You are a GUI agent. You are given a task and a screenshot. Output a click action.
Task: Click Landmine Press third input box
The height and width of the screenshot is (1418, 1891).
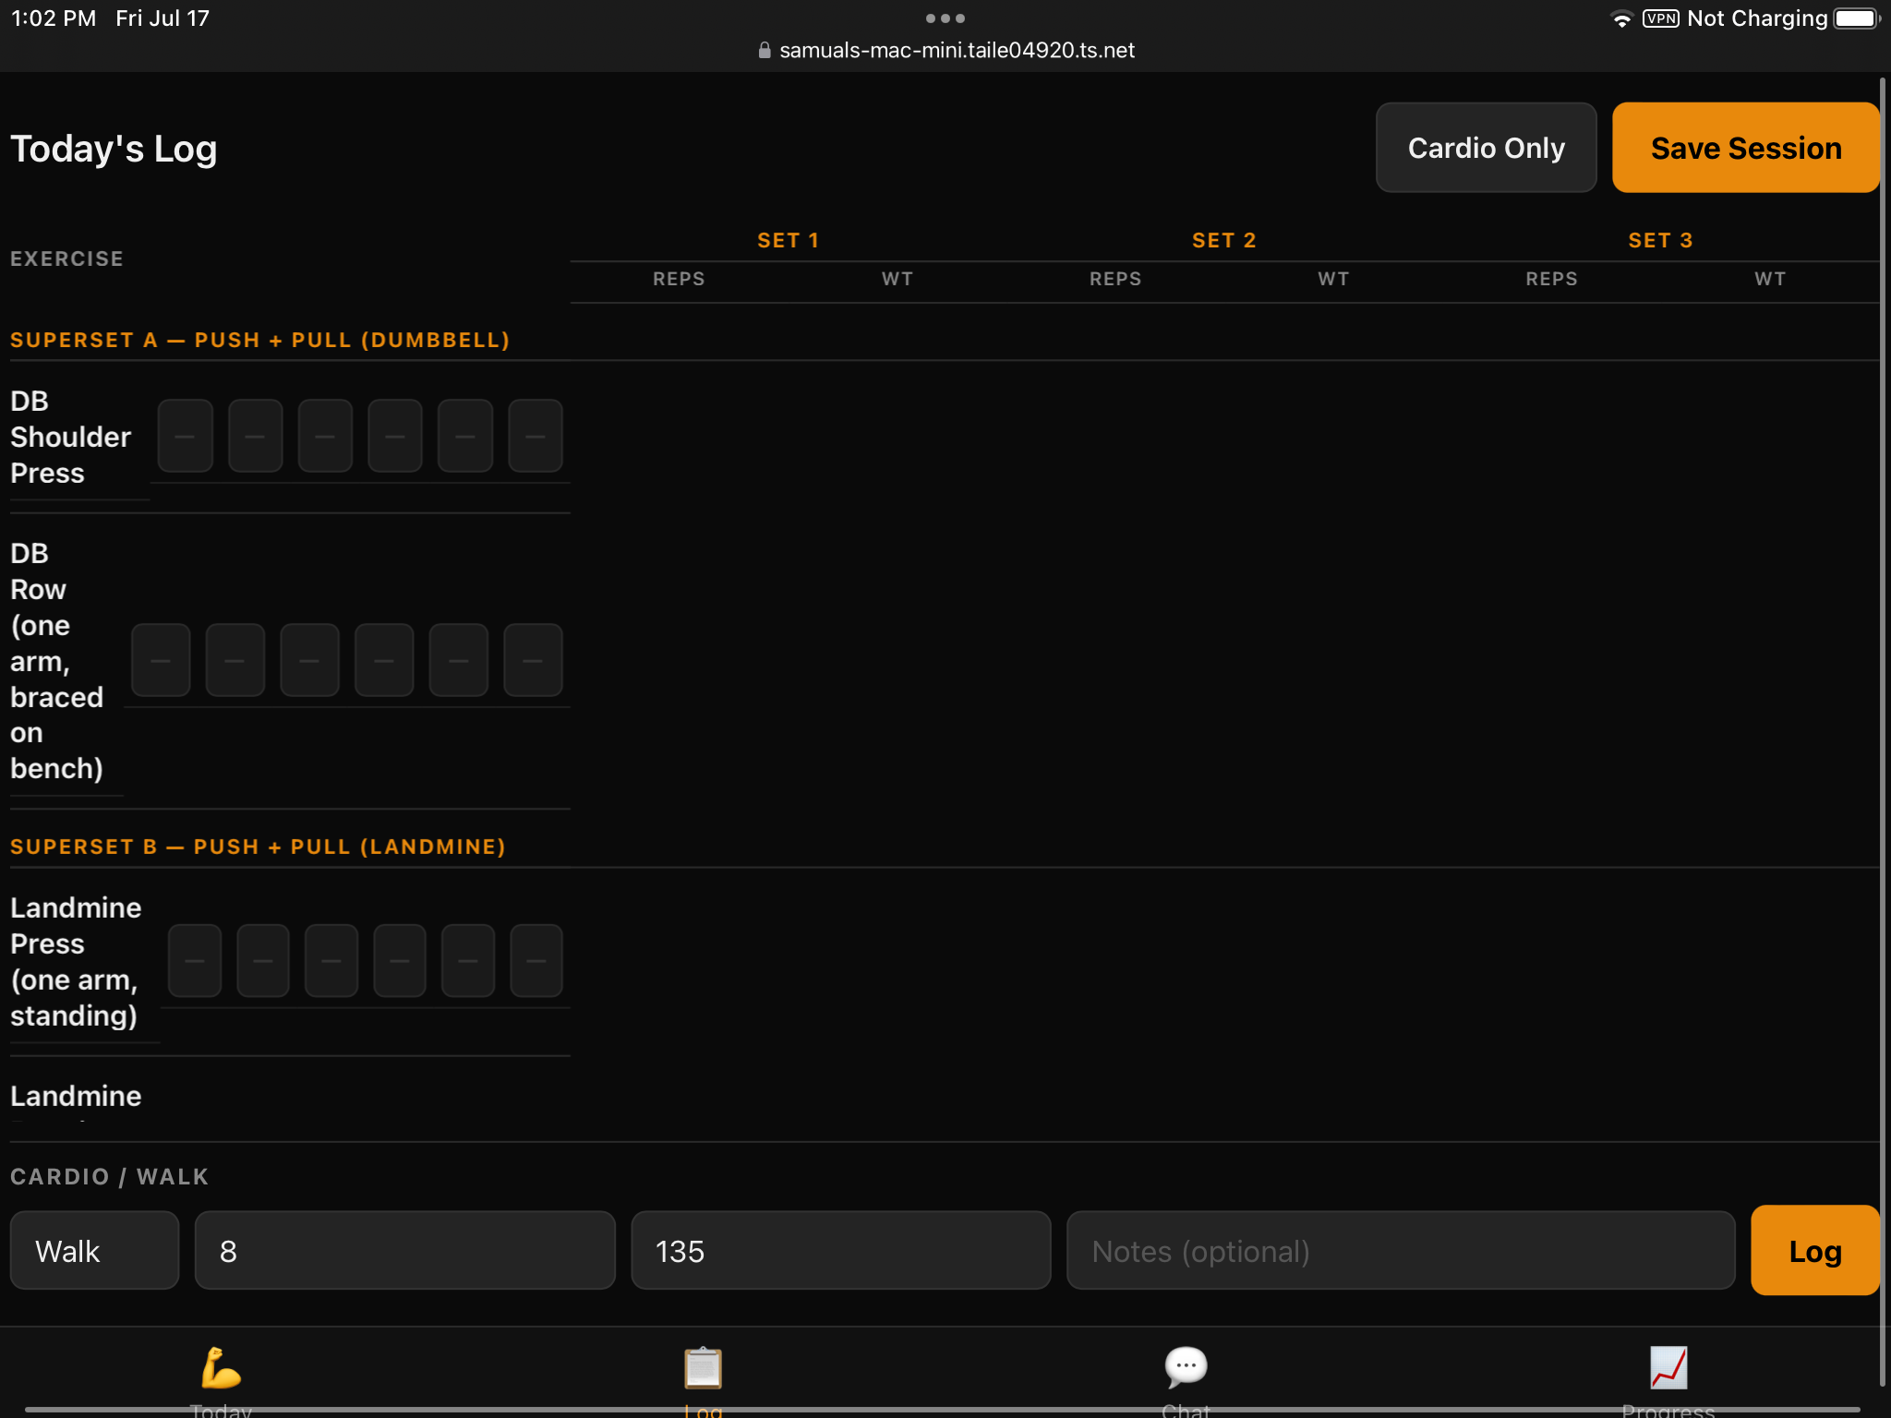point(331,960)
